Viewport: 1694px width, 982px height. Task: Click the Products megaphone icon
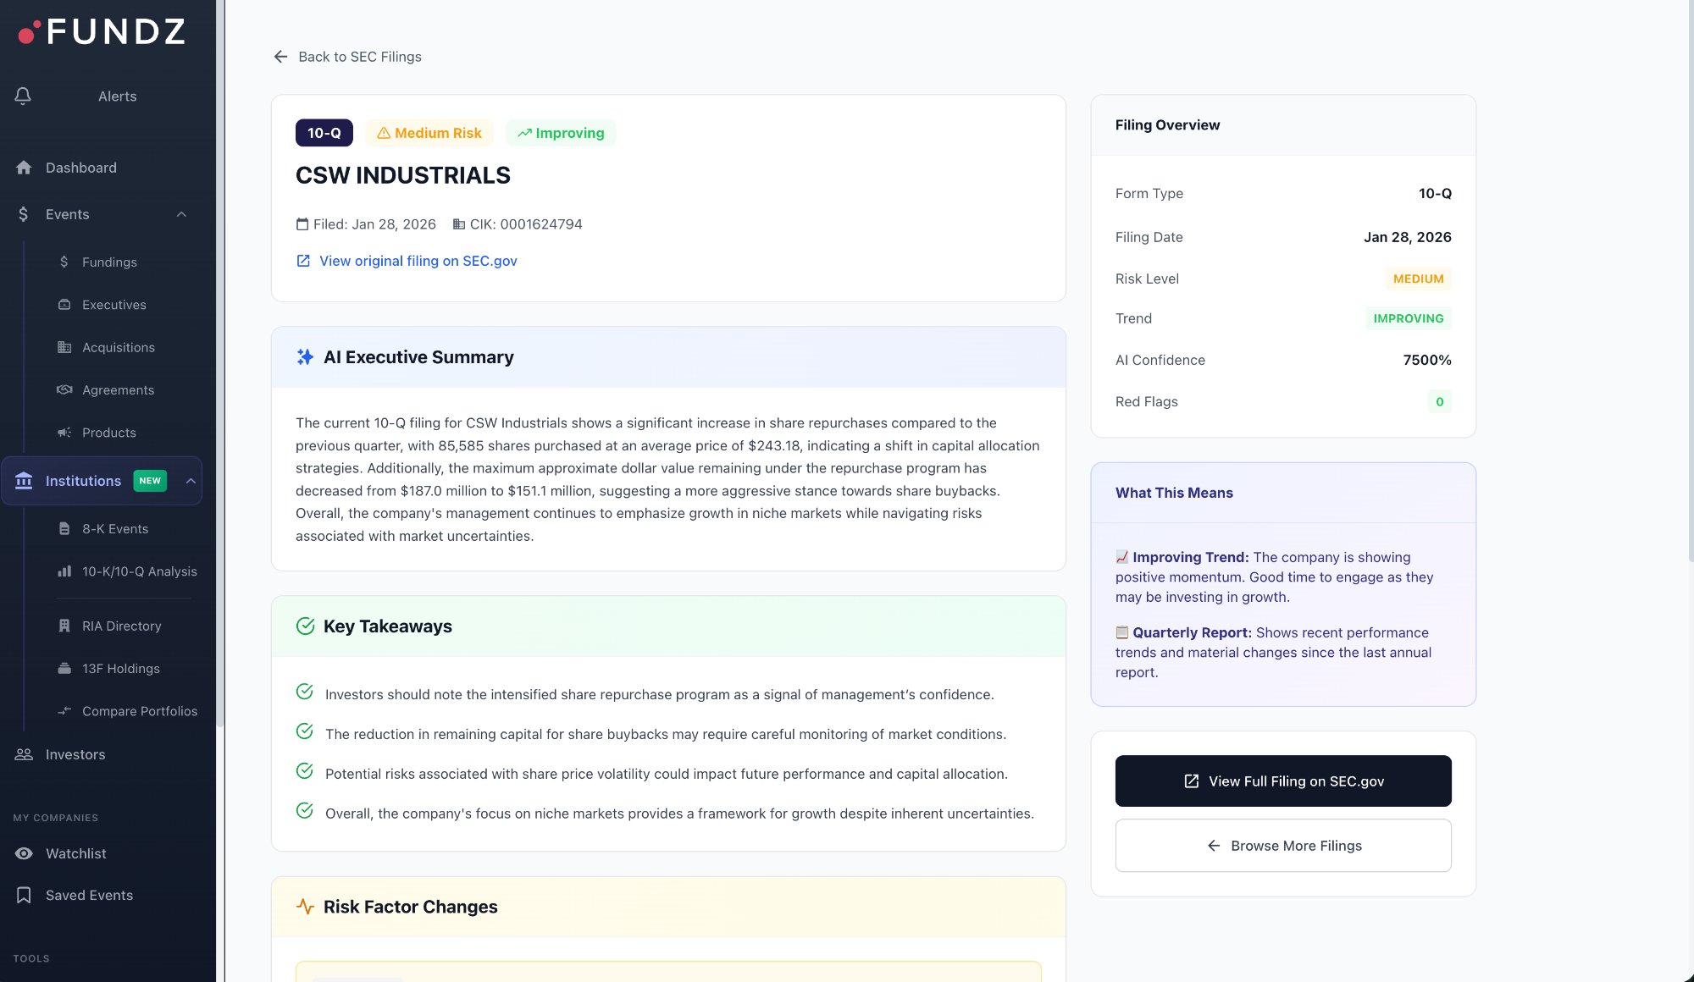[64, 433]
